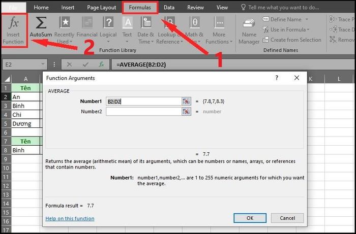
Task: Open the Math & Trig functions category
Action: click(x=194, y=30)
